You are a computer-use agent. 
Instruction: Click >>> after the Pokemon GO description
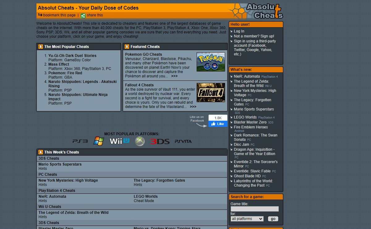[174, 76]
